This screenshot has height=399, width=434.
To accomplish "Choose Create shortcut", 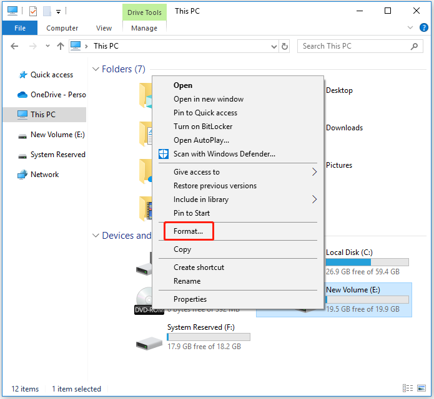I will (238, 267).
